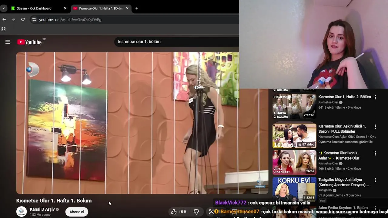Open the KORKU EVİ Tssigalko video thumbnail
This screenshot has height=218, width=388.
click(x=294, y=189)
